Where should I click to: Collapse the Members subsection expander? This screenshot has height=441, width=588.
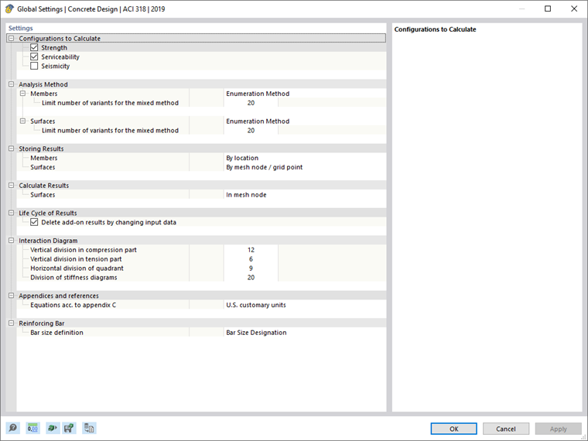(x=22, y=94)
